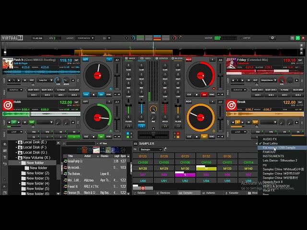Switch to the SCRATCH mixer tab
The width and height of the screenshot is (307, 230).
[x=162, y=58]
